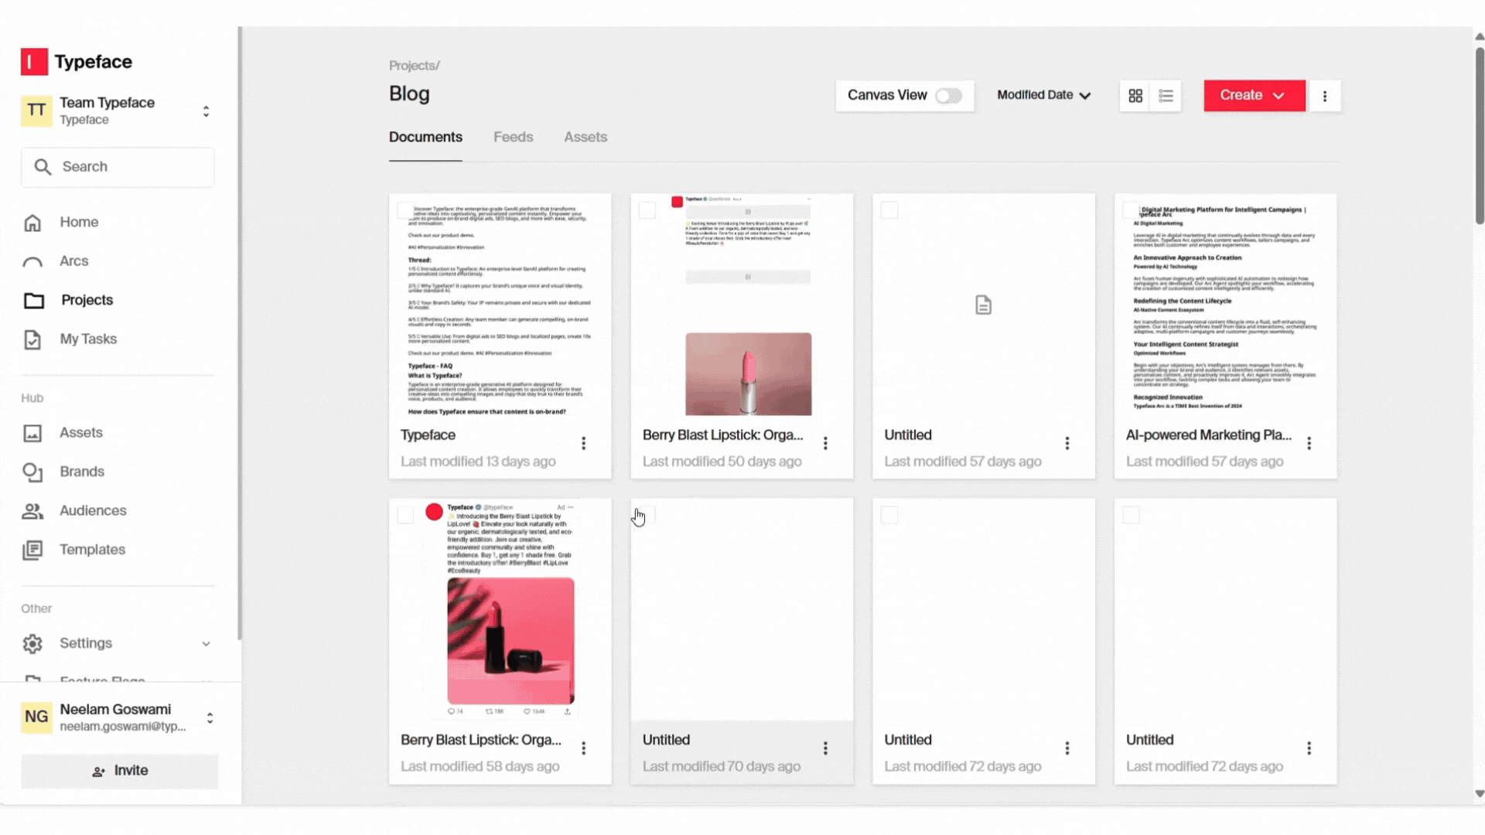The width and height of the screenshot is (1485, 835).
Task: Open Audiences from the sidebar
Action: click(92, 511)
